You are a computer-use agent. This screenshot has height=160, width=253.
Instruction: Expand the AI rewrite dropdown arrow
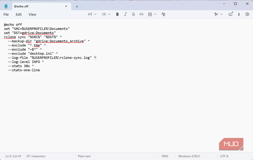click(221, 14)
